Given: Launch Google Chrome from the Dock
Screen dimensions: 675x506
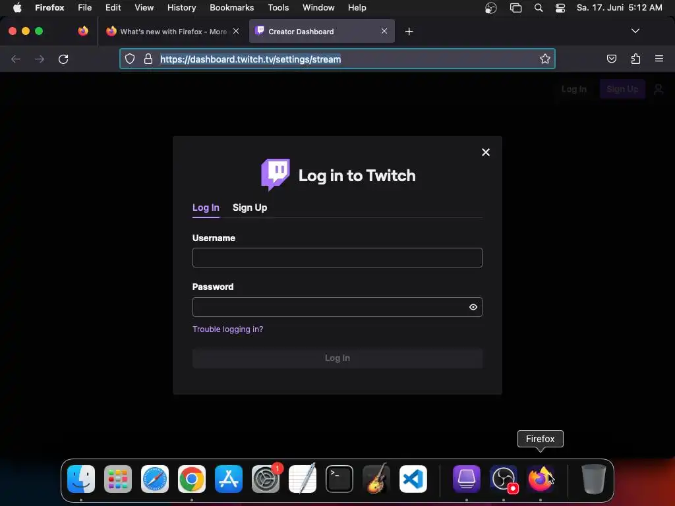Looking at the screenshot, I should click(192, 479).
